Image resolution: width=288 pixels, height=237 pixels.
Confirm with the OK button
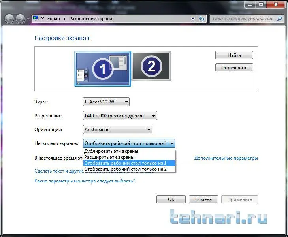tap(171, 199)
